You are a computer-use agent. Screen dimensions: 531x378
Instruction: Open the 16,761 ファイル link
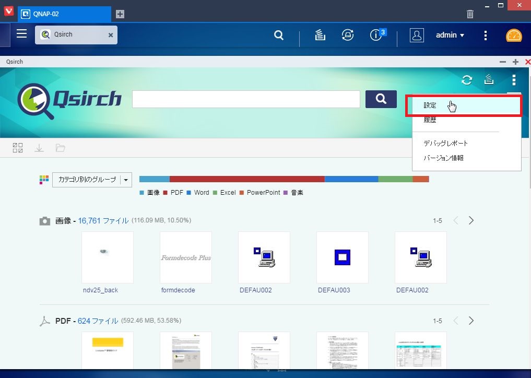(103, 221)
